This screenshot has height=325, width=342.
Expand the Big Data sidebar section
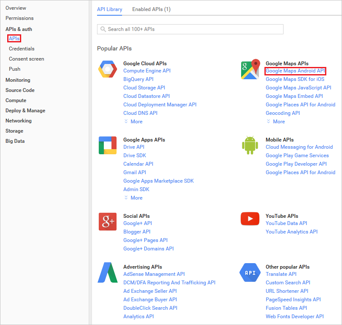click(x=15, y=141)
